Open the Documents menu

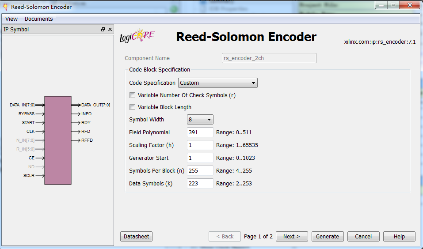click(x=39, y=19)
